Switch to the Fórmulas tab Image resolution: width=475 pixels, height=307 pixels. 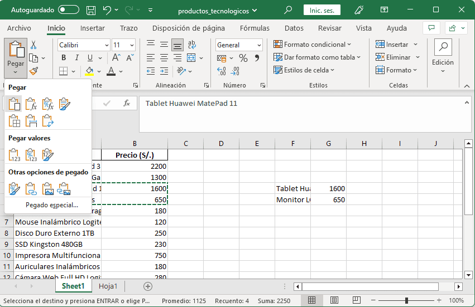pyautogui.click(x=255, y=28)
